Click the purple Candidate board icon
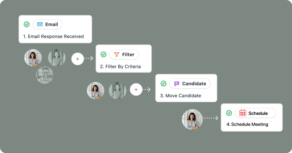This screenshot has width=292, height=153. 177,83
